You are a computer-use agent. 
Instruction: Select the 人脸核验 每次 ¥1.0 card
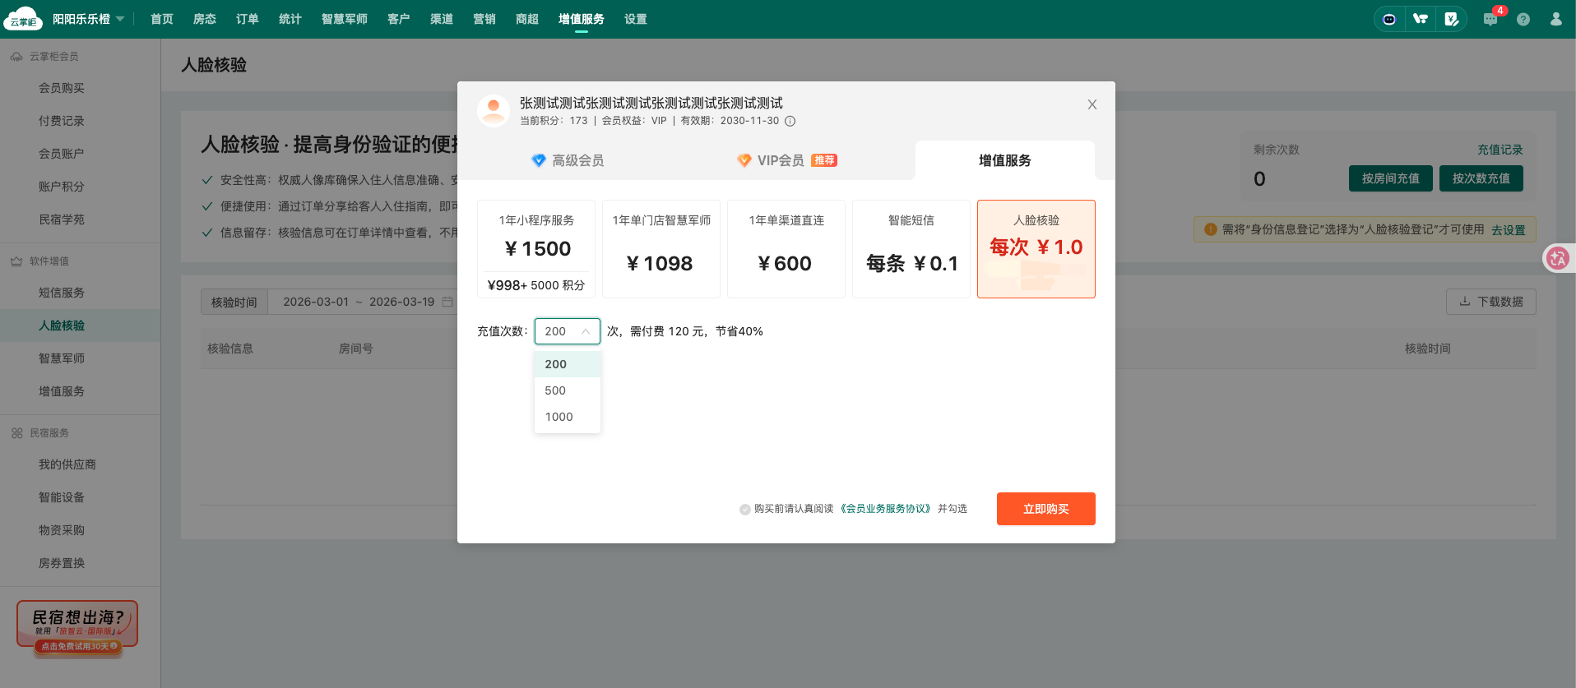pyautogui.click(x=1036, y=249)
